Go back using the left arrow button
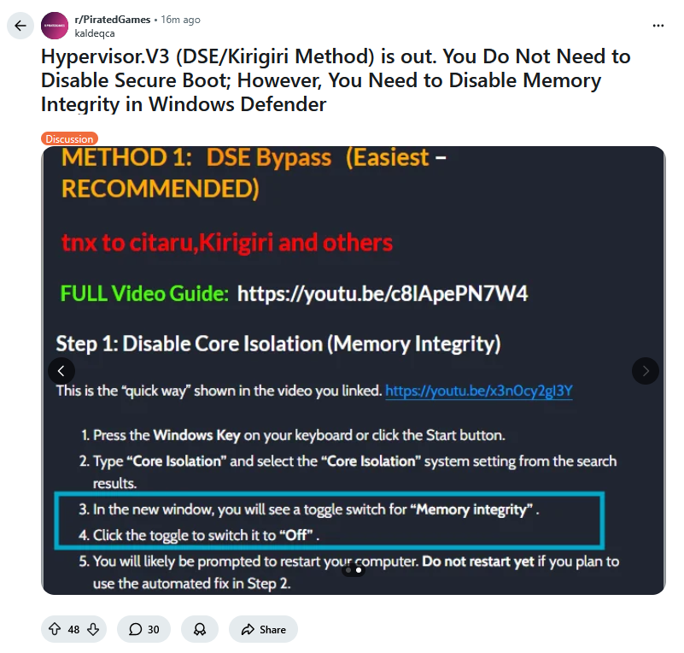Viewport: 684px width, 653px height. [20, 26]
